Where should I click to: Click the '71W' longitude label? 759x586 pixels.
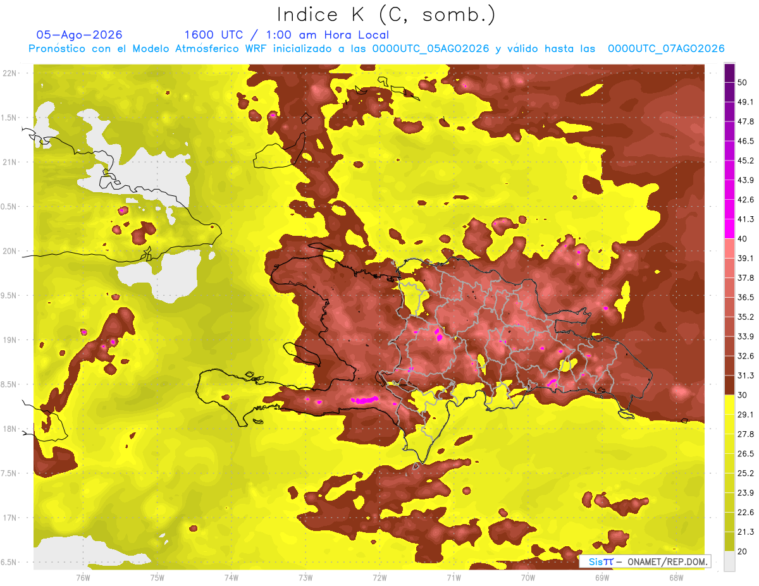pyautogui.click(x=454, y=577)
